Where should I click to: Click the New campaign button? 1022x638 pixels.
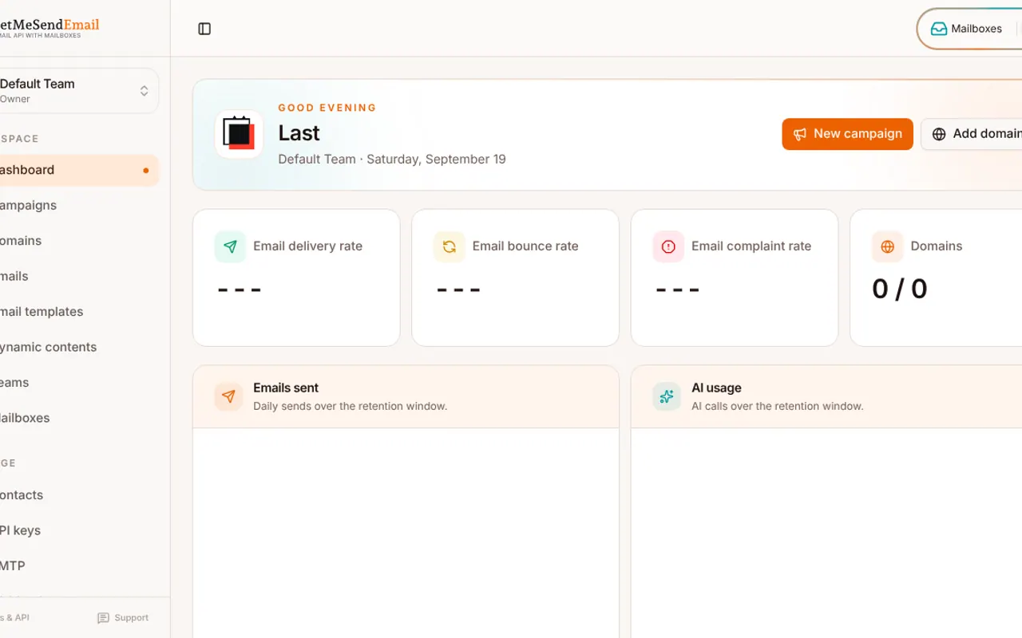pos(847,134)
